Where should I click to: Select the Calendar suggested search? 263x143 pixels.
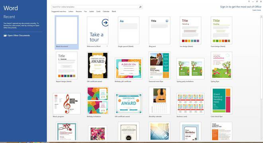pyautogui.click(x=106, y=12)
